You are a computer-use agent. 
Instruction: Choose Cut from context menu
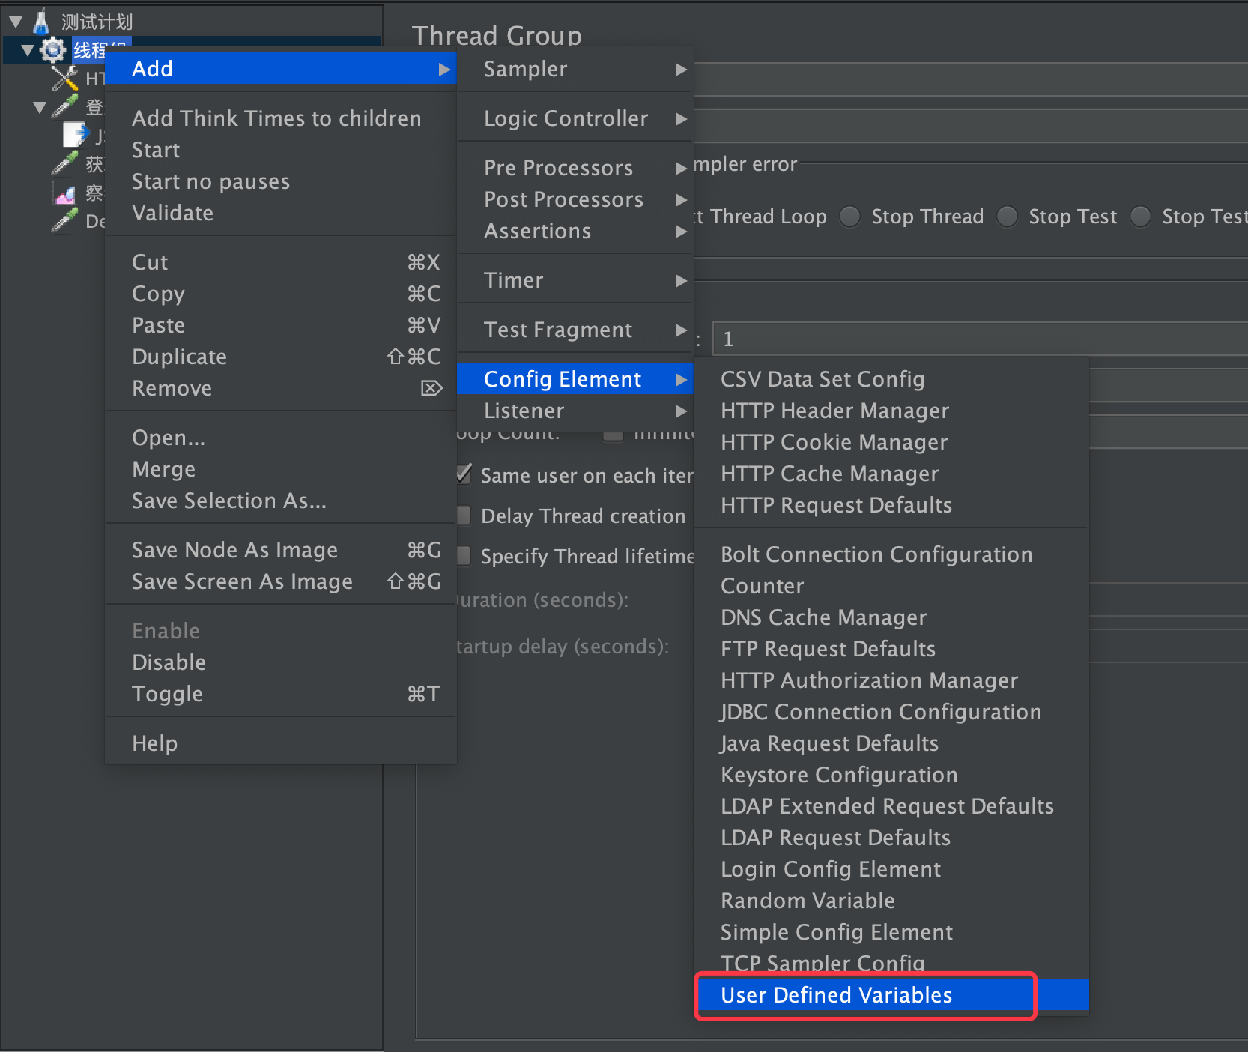(281, 262)
